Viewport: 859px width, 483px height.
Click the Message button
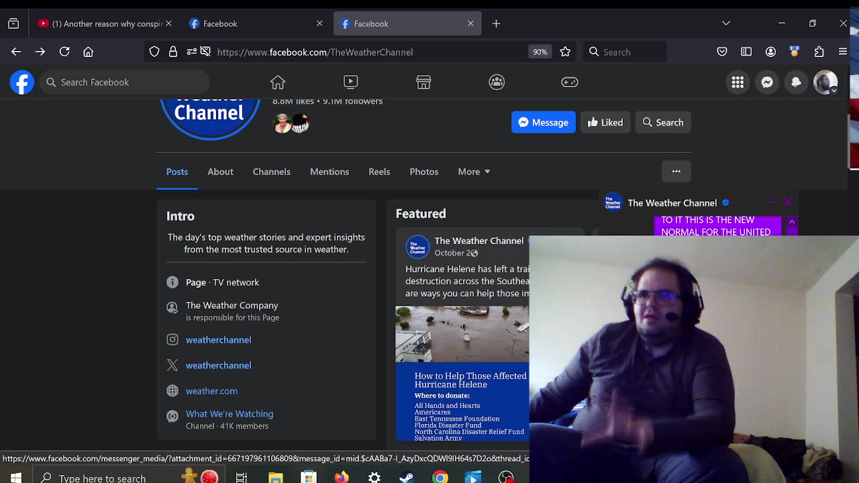pos(544,122)
